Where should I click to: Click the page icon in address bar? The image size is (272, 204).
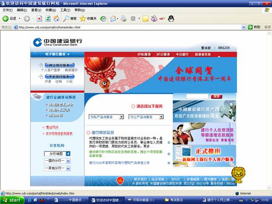16,27
